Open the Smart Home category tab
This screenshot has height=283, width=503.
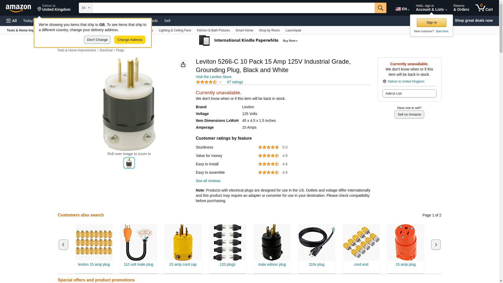click(244, 30)
